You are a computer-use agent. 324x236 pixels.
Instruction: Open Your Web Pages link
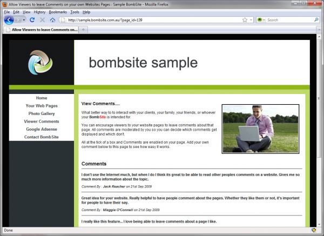click(x=42, y=106)
